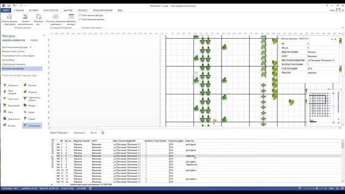
Task: Click the Save icon in quick access toolbar
Action: point(9,6)
